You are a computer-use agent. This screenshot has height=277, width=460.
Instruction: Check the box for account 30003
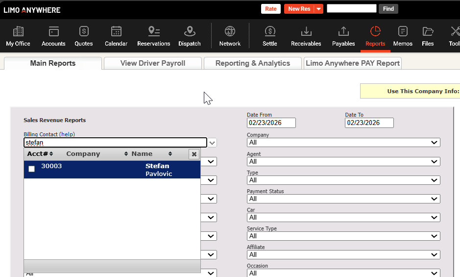coord(32,169)
